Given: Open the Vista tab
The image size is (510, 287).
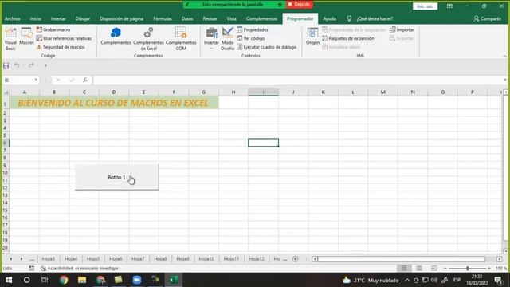Looking at the screenshot, I should pos(232,19).
